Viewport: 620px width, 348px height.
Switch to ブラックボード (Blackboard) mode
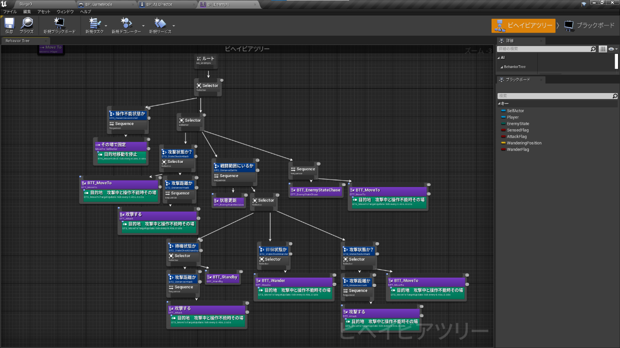[589, 25]
